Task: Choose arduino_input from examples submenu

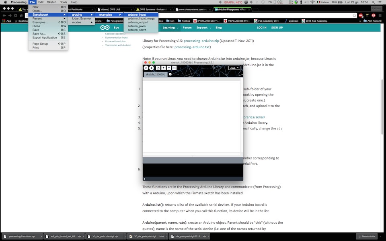Action: (141, 14)
